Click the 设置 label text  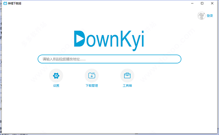[x=56, y=86]
